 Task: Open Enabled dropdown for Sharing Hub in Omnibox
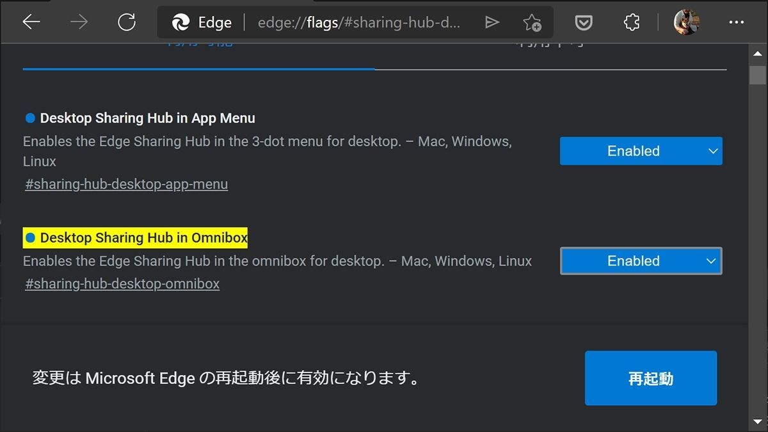[641, 261]
